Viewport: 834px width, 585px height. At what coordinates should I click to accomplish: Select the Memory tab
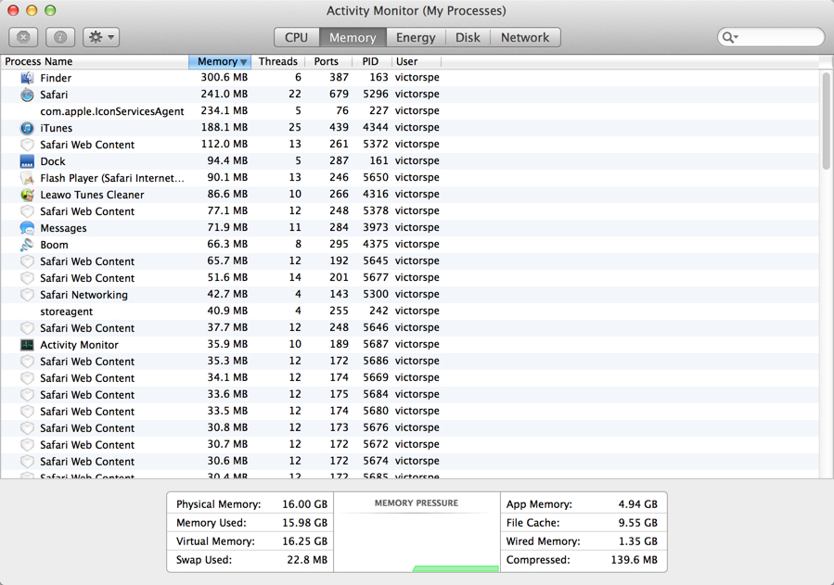(353, 37)
